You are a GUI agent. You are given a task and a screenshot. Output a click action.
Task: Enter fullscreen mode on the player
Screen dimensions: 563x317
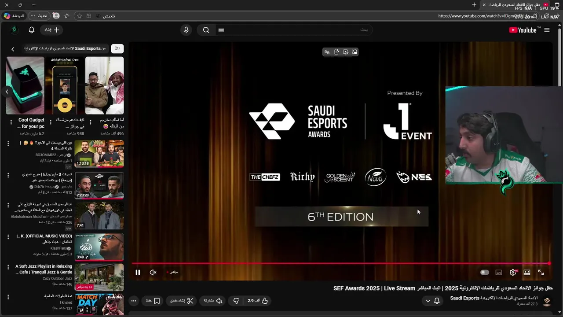(541, 273)
